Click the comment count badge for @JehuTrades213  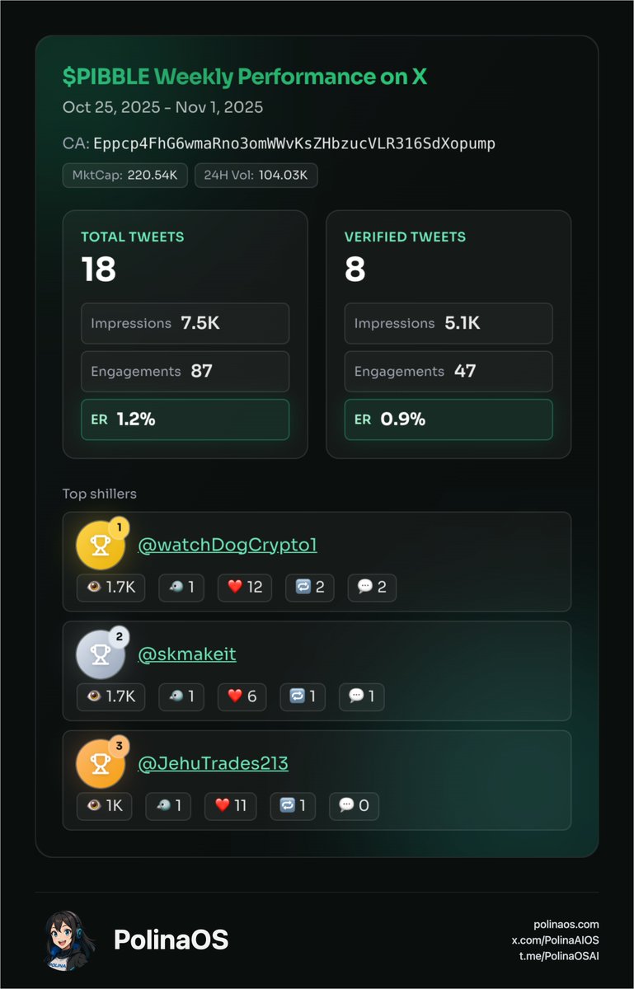pyautogui.click(x=354, y=805)
